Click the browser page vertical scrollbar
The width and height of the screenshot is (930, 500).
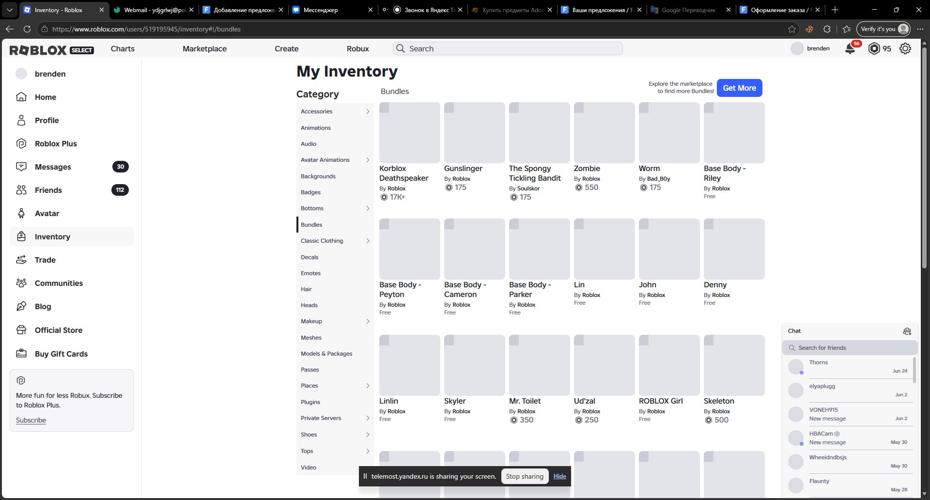click(924, 157)
